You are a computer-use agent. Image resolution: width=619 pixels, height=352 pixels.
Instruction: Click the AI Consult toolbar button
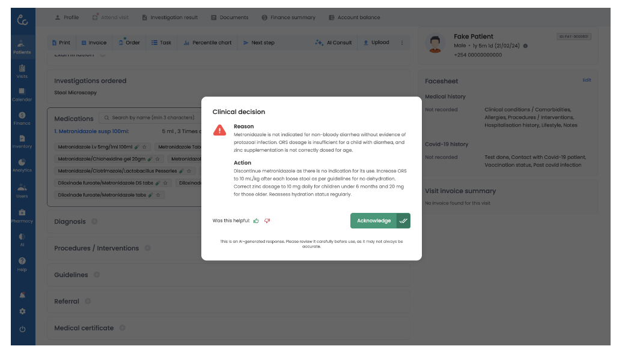[x=334, y=43]
